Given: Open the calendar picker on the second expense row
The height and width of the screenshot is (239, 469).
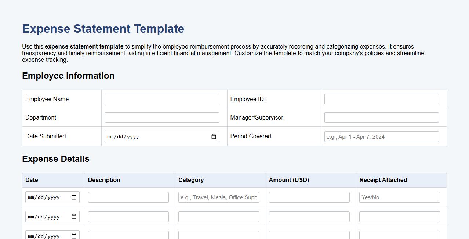Looking at the screenshot, I should [x=74, y=216].
